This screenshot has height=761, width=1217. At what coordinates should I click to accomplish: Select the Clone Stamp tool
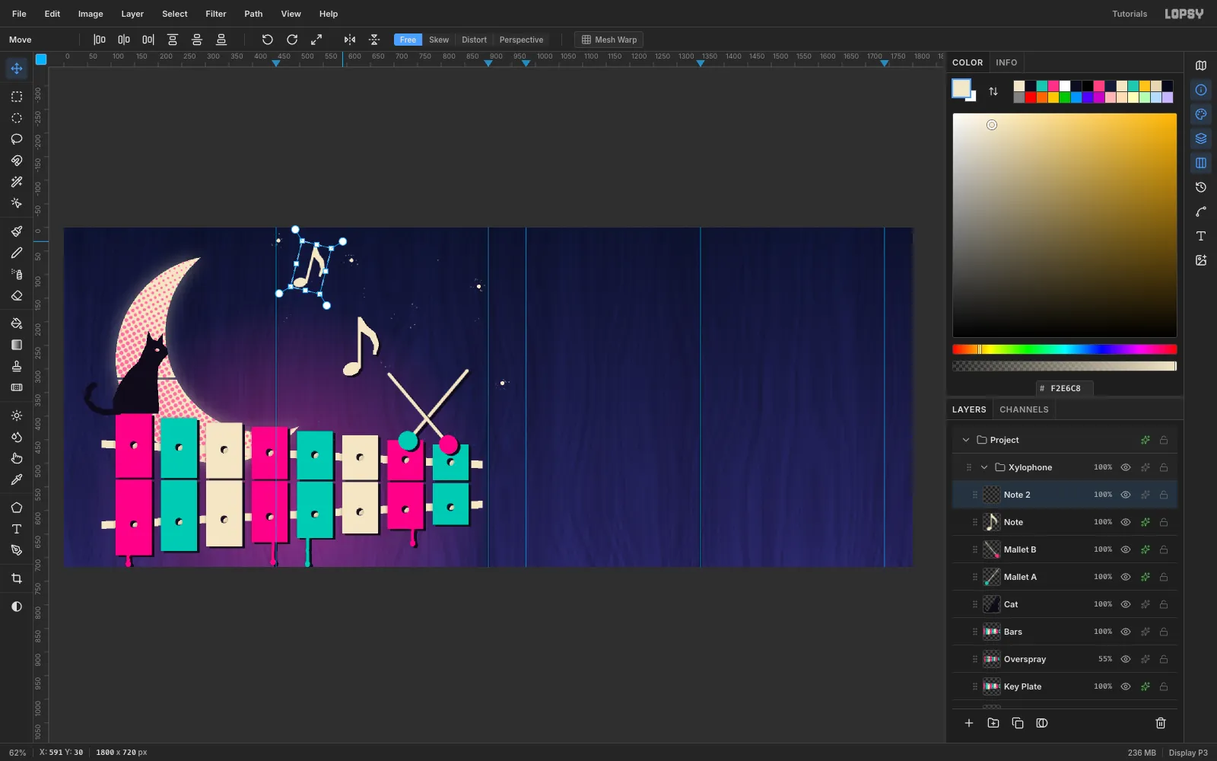click(x=16, y=366)
